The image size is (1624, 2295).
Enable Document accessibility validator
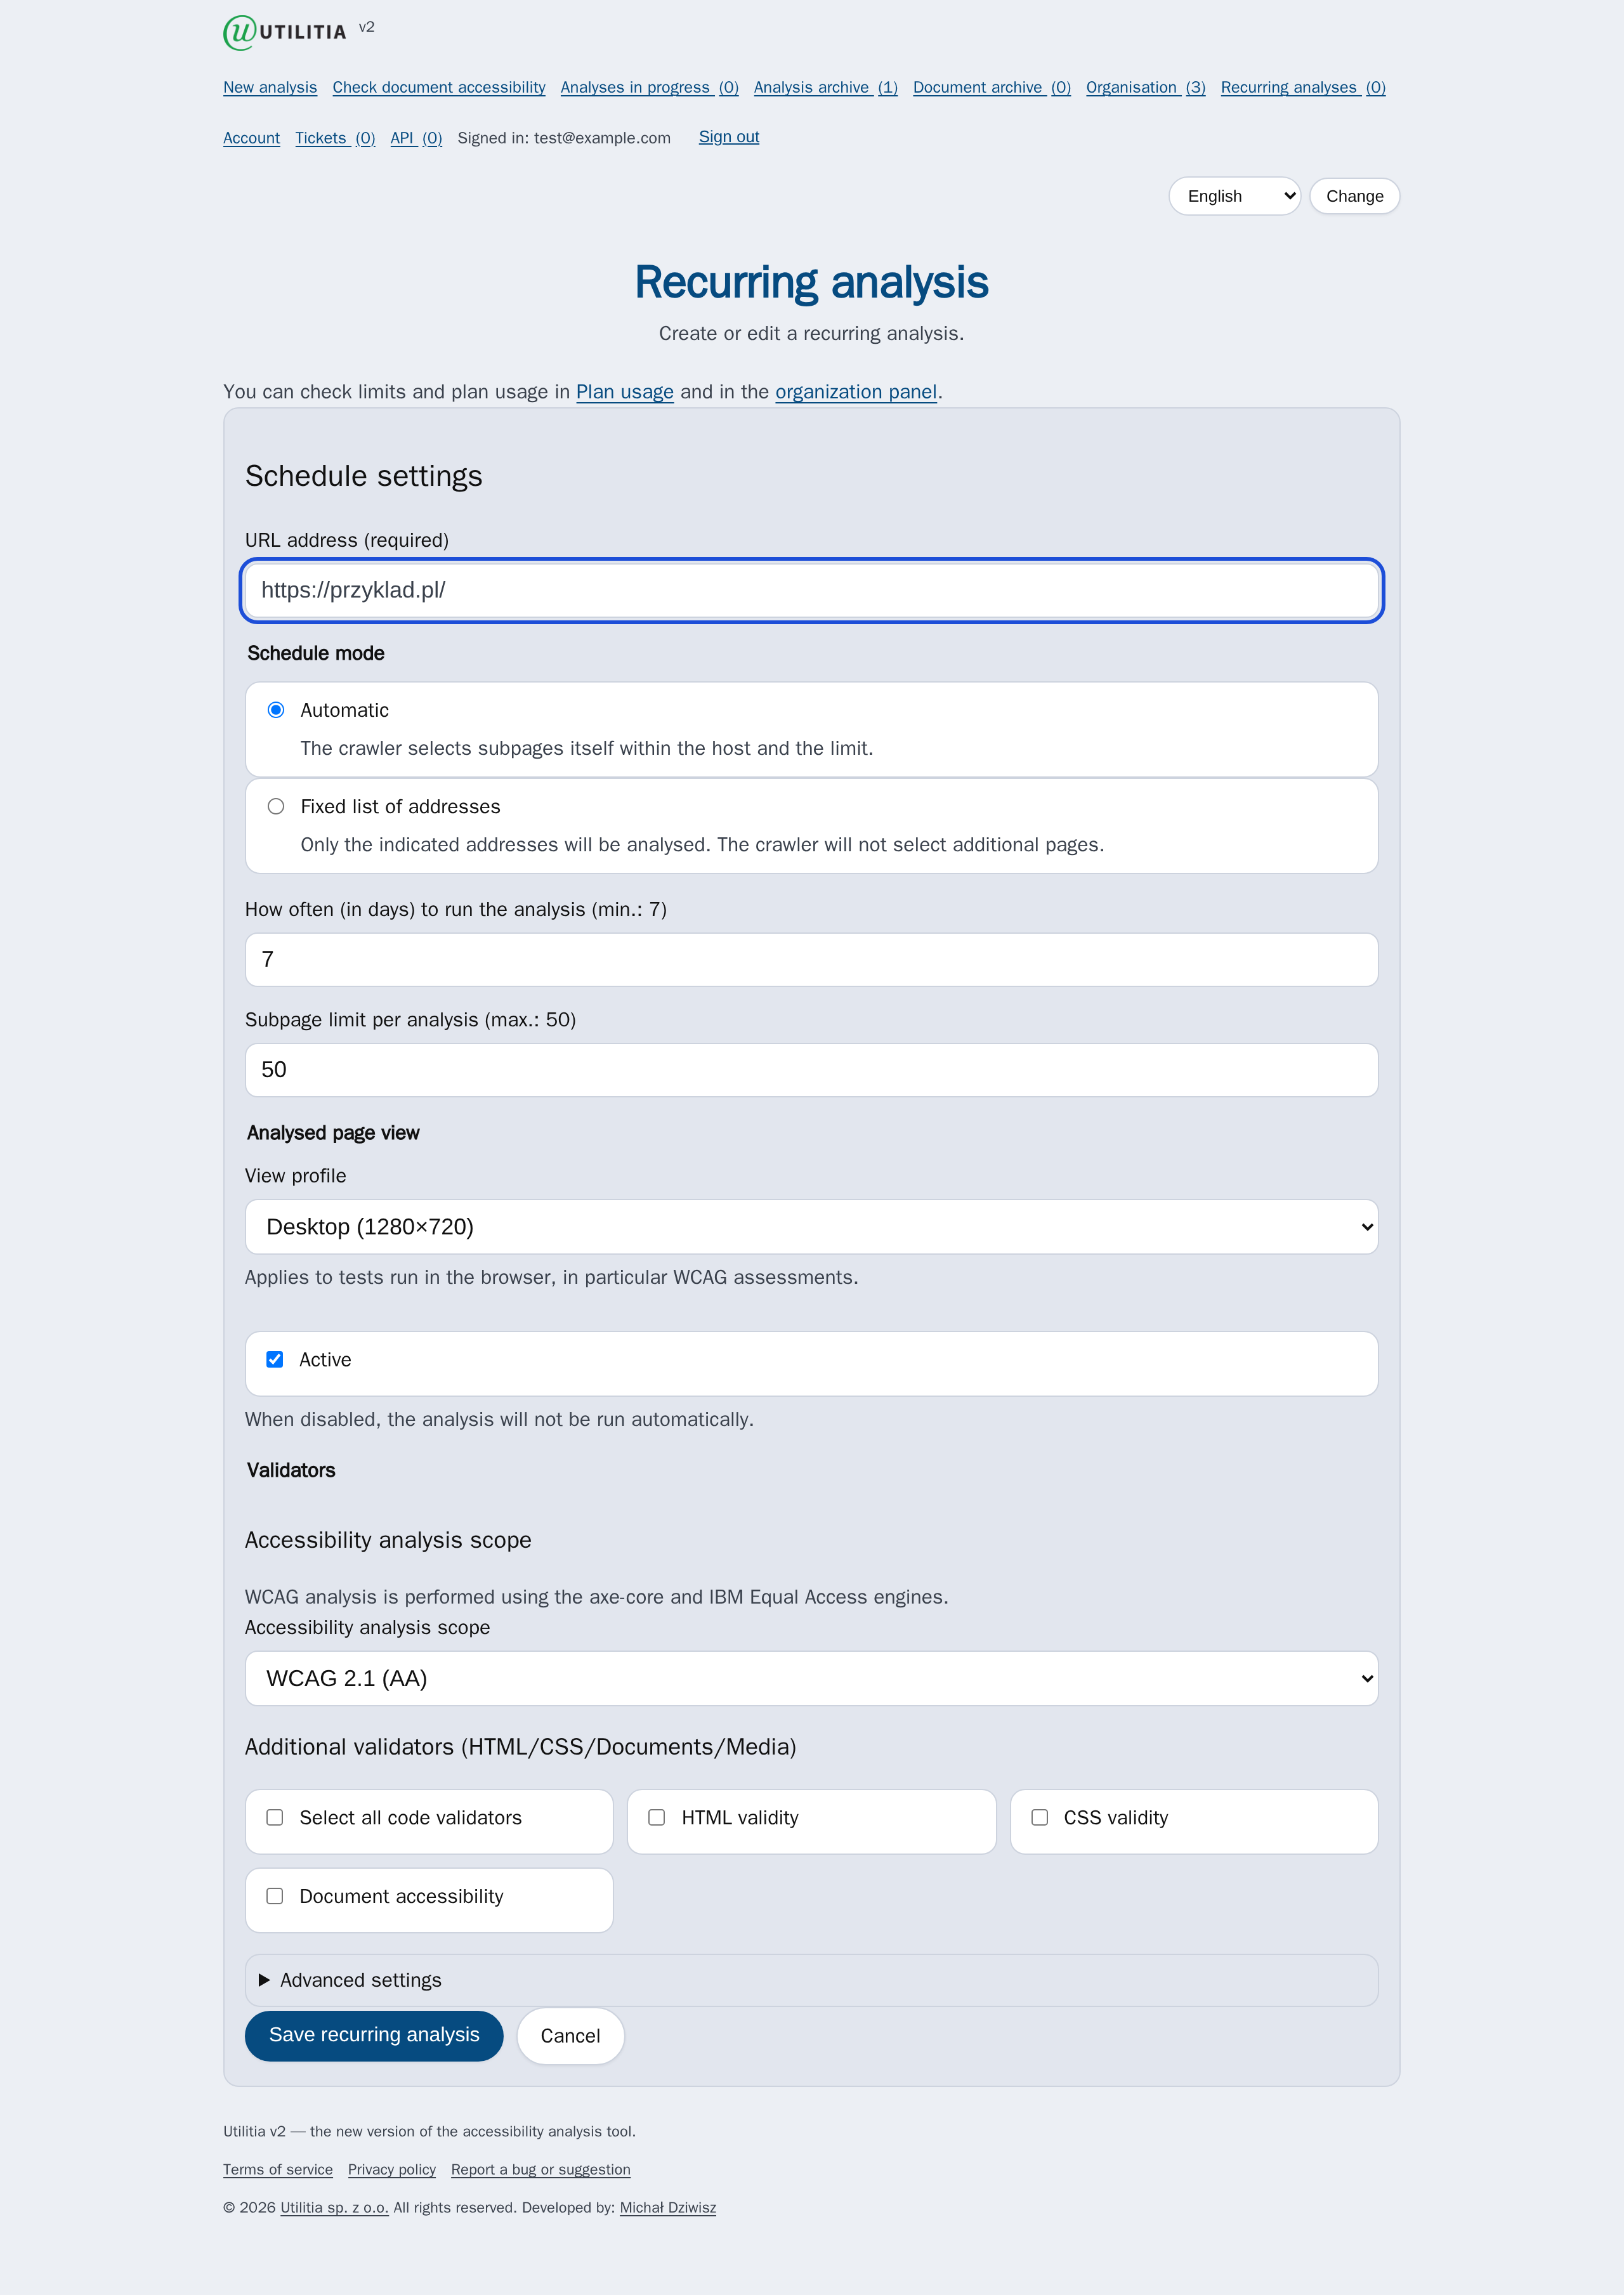pos(275,1896)
